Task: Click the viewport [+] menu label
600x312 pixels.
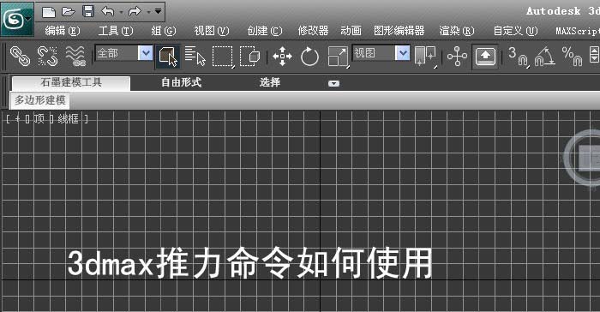Action: point(18,119)
